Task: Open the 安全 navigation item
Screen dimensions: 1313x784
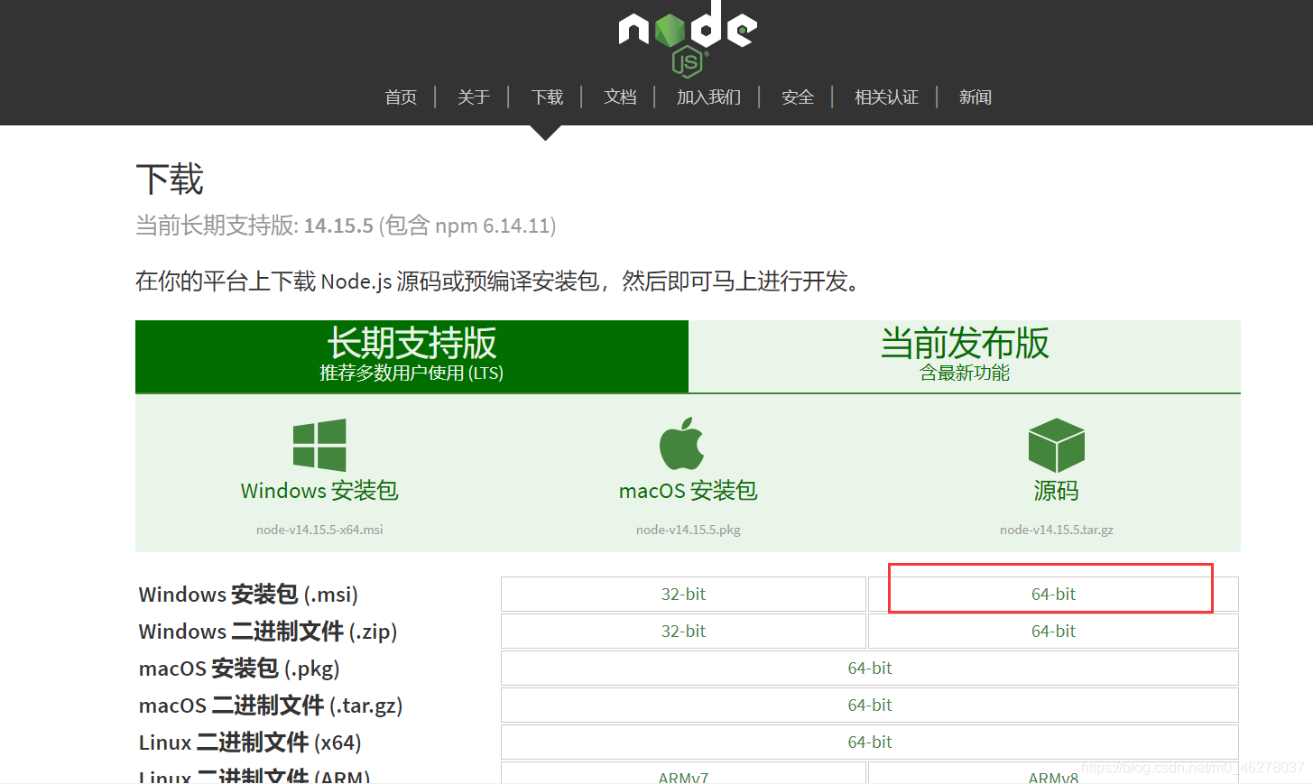Action: click(798, 97)
